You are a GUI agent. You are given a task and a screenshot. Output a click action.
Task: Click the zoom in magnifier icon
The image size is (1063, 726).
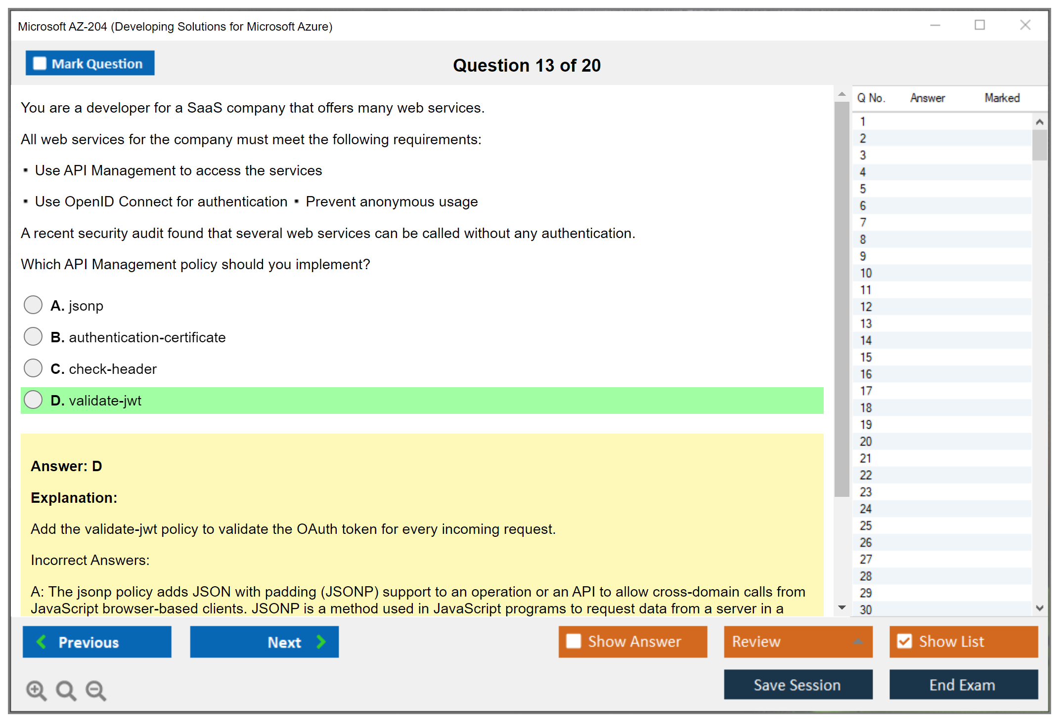[36, 690]
